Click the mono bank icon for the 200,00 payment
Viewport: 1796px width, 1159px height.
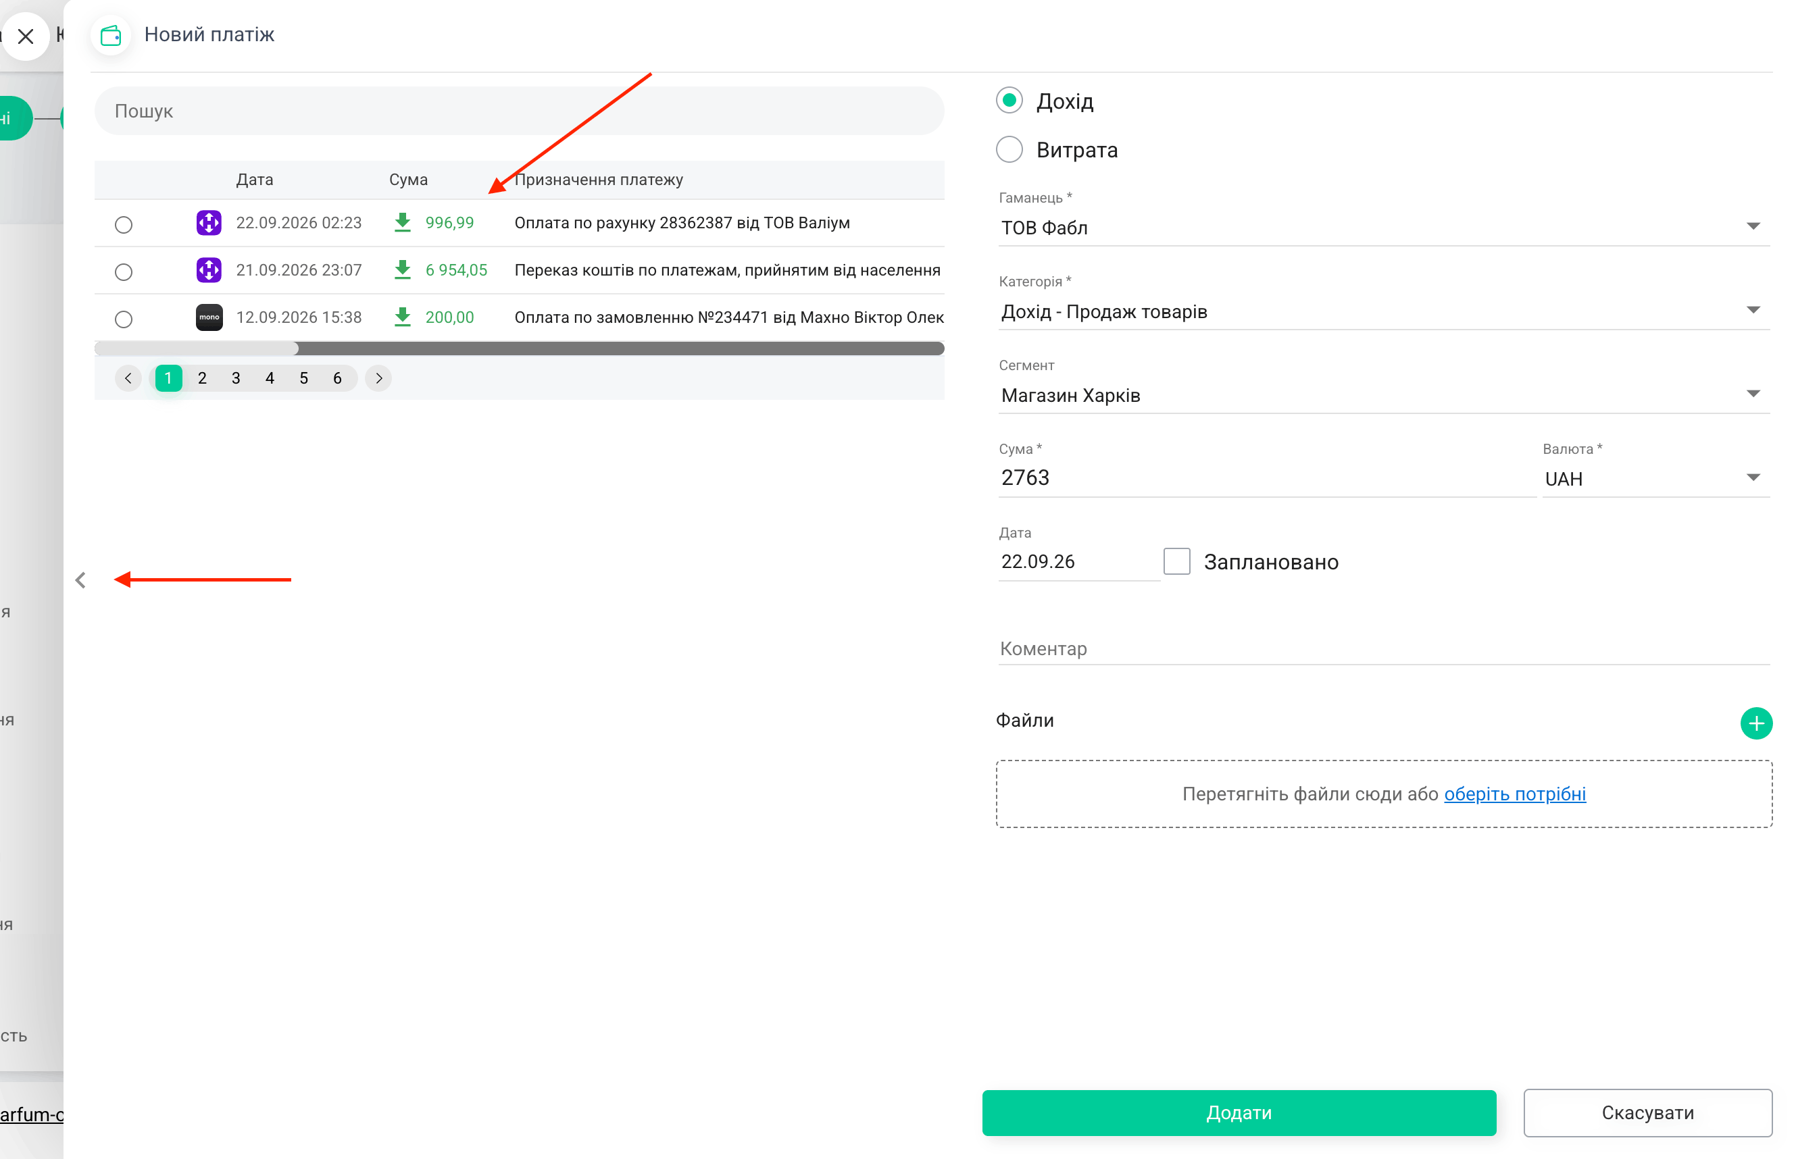pyautogui.click(x=209, y=317)
